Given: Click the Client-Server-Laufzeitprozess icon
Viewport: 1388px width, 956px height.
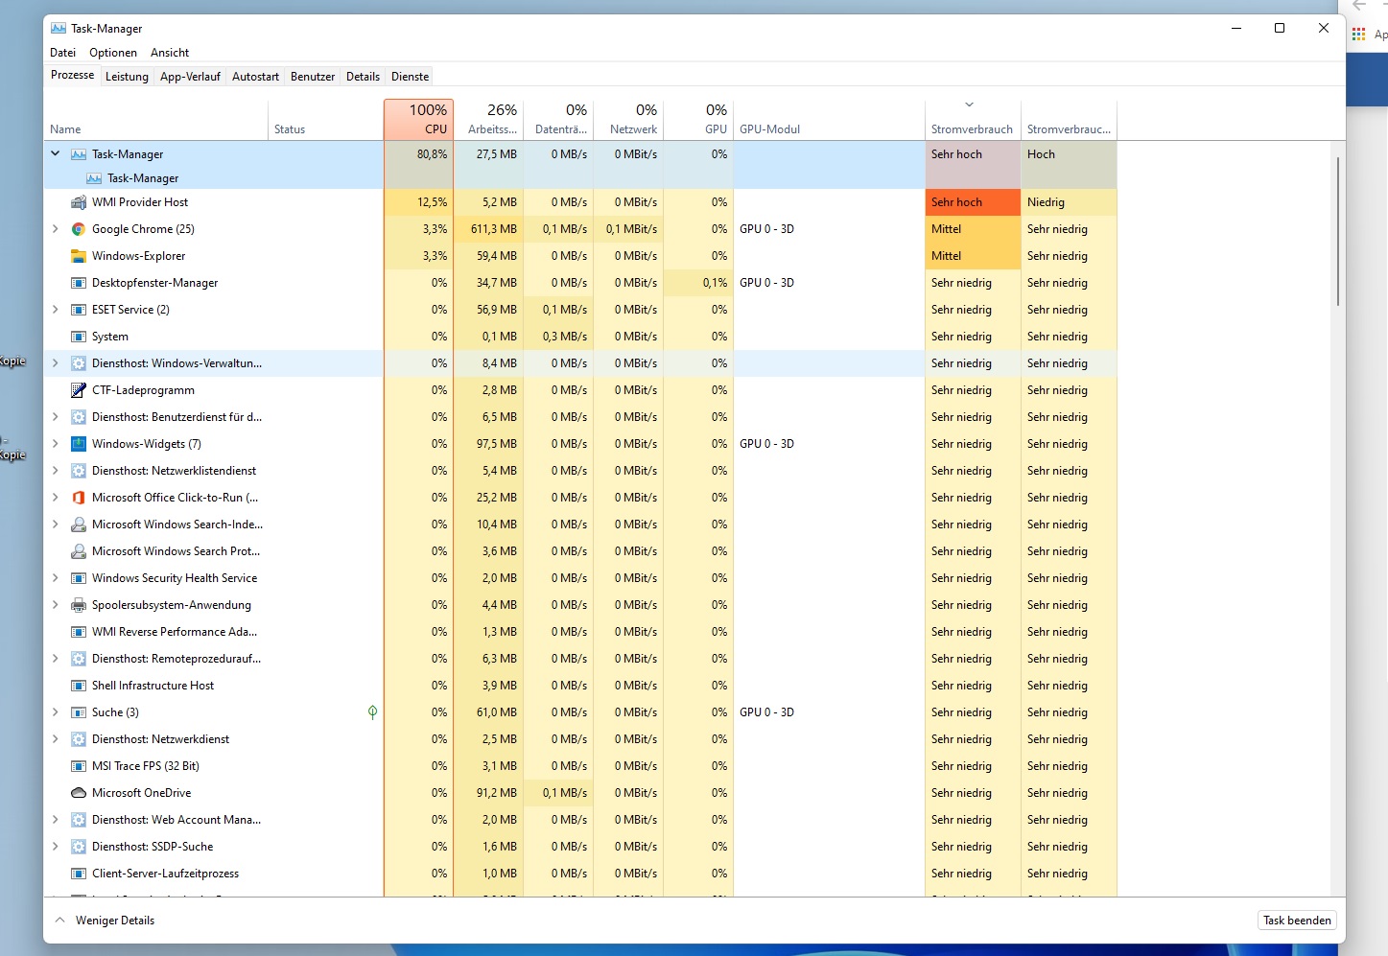Looking at the screenshot, I should 79,874.
